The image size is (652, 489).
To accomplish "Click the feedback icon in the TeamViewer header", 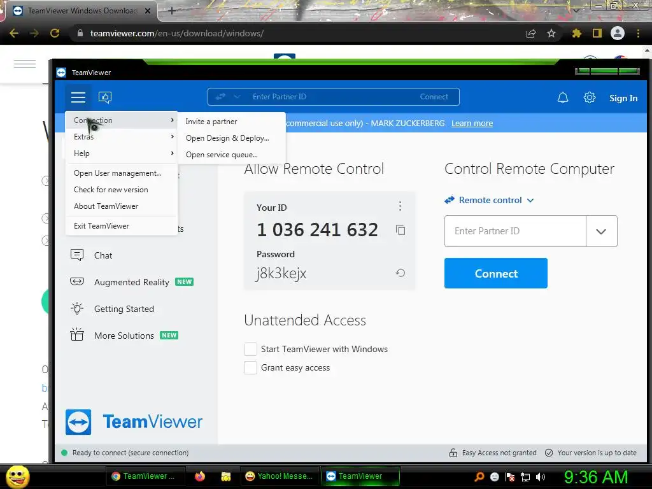I will (x=105, y=97).
